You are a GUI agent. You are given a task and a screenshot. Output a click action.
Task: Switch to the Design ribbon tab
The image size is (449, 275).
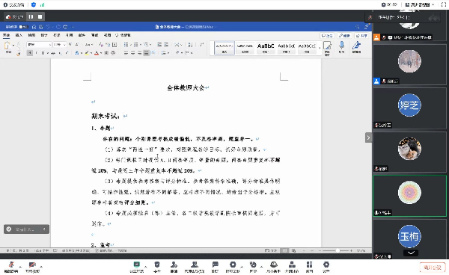pos(44,35)
